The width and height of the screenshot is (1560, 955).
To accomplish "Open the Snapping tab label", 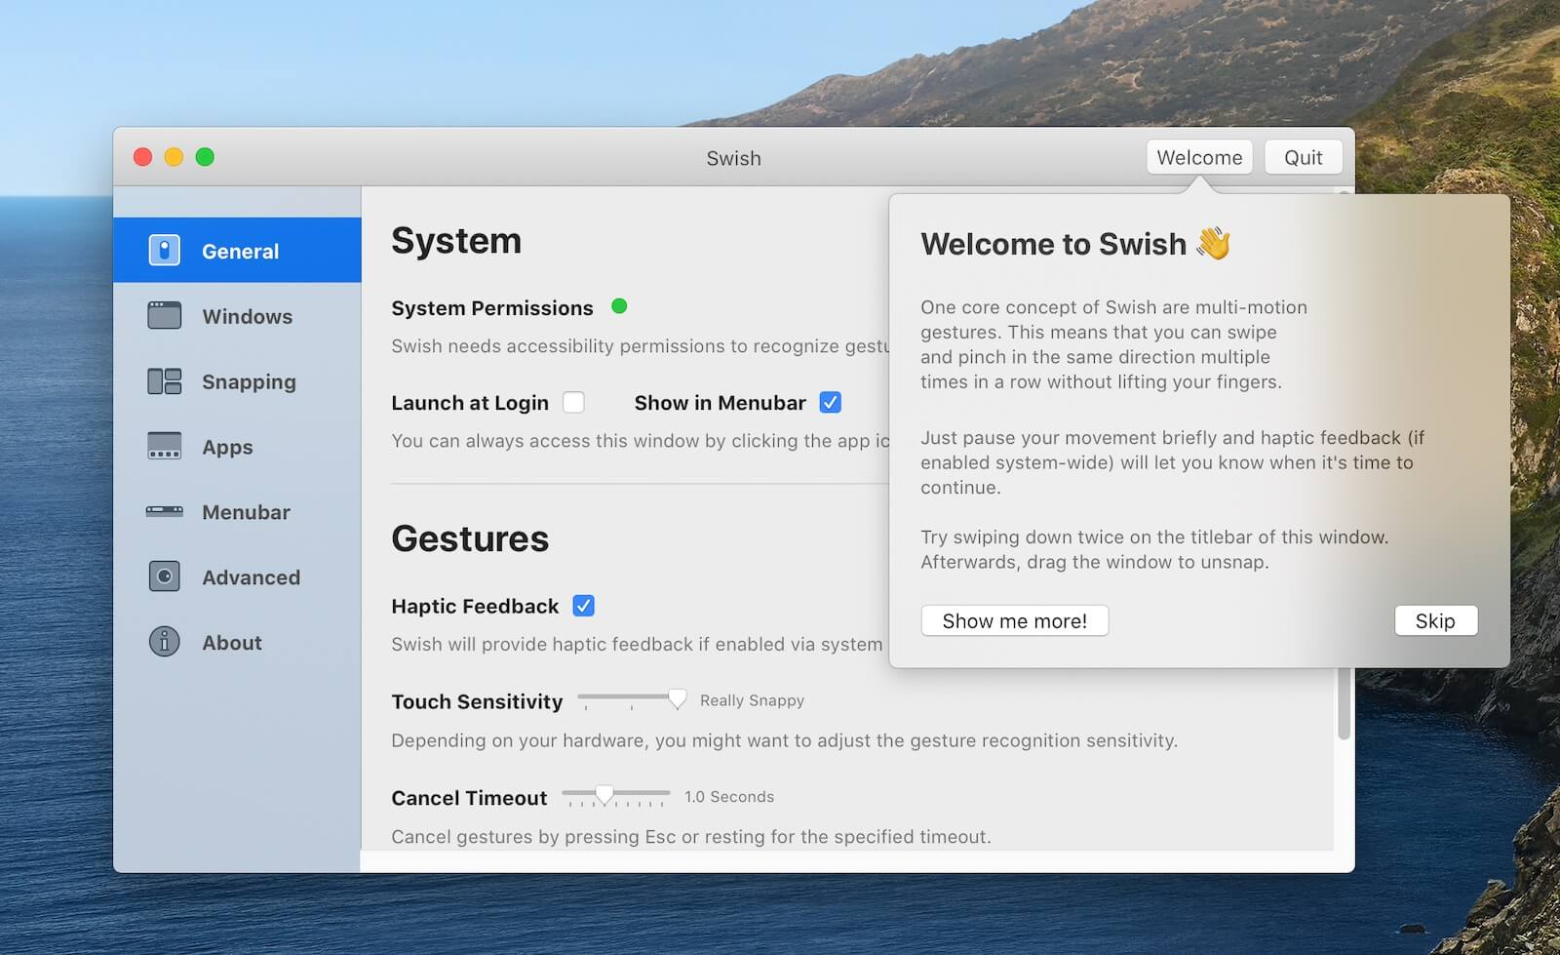I will coord(249,381).
